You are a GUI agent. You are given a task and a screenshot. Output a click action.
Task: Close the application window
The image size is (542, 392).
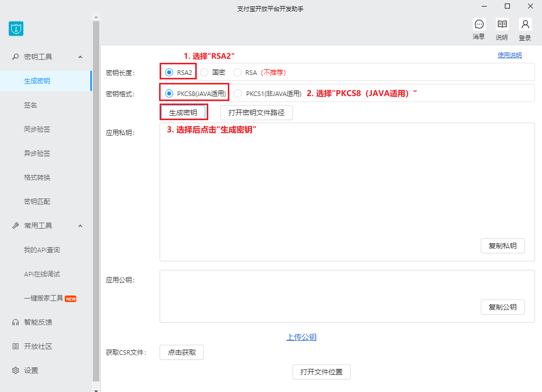point(530,6)
